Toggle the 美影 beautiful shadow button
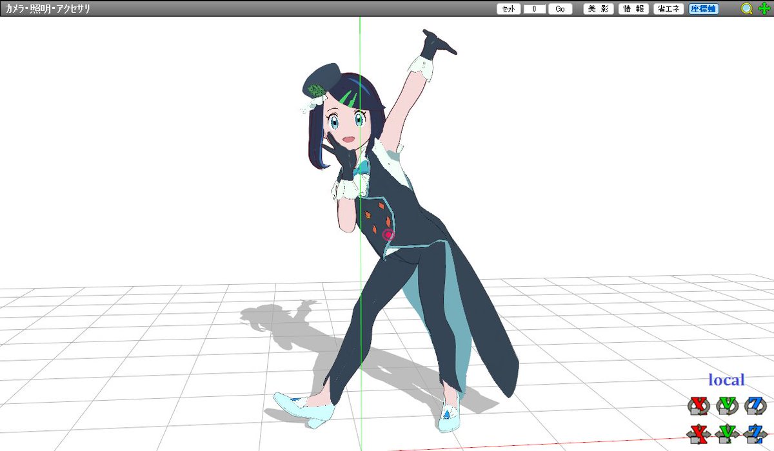Image resolution: width=774 pixels, height=451 pixels. (599, 9)
